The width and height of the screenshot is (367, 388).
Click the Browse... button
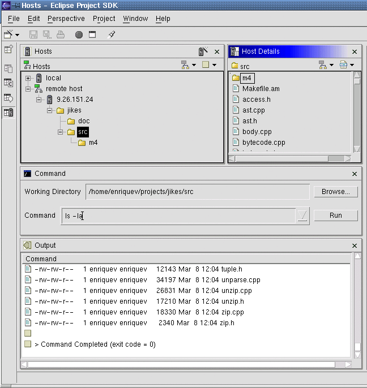point(335,192)
